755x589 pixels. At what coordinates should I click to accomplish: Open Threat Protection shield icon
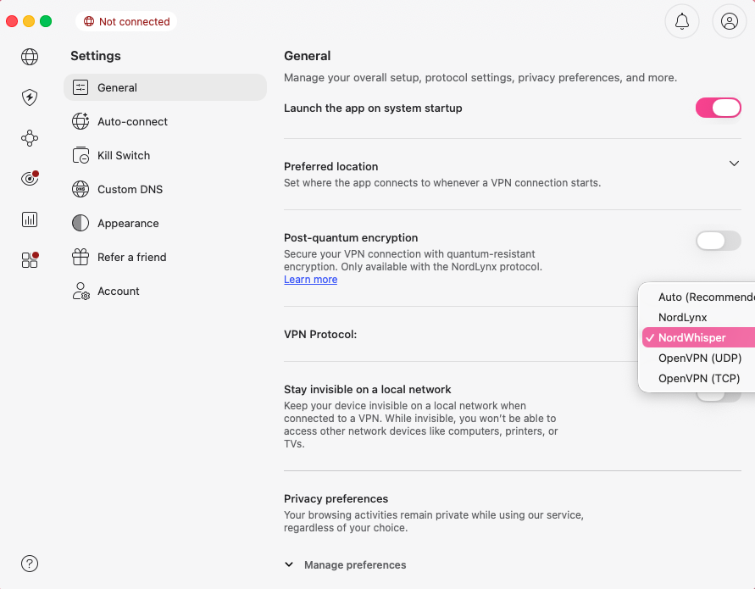(x=30, y=97)
